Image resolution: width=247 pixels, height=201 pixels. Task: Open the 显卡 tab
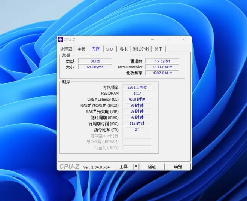pos(124,49)
